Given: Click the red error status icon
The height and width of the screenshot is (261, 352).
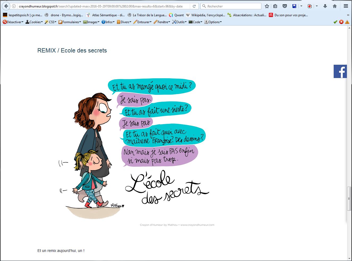Looking at the screenshot, I should click(341, 22).
